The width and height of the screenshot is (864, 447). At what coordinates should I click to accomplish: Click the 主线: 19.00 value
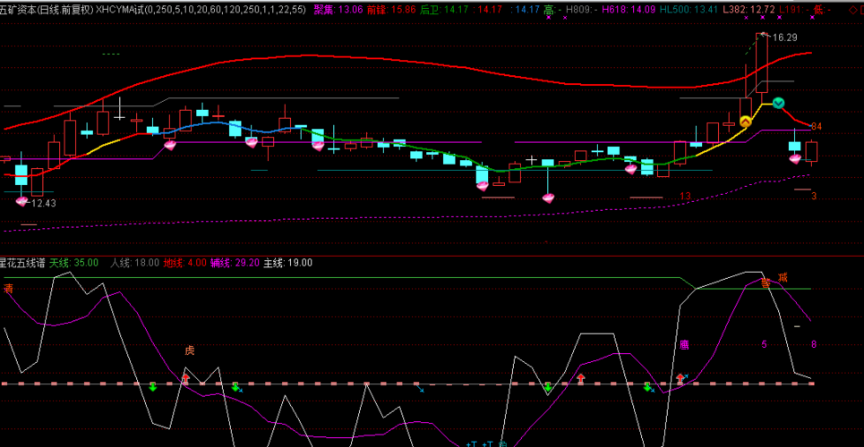tap(287, 263)
